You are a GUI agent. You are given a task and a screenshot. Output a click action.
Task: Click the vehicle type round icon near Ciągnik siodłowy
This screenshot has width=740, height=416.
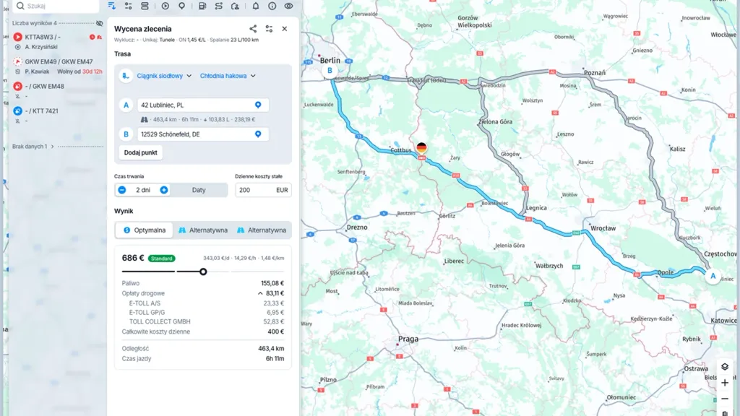coord(126,75)
